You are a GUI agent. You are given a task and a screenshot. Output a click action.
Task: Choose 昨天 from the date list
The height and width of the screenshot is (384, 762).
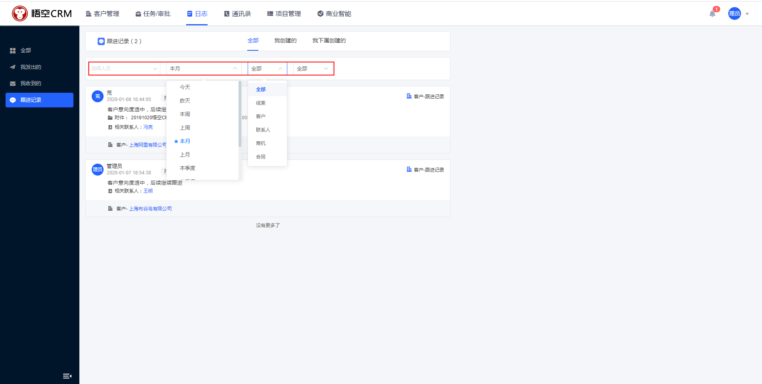(x=202, y=101)
